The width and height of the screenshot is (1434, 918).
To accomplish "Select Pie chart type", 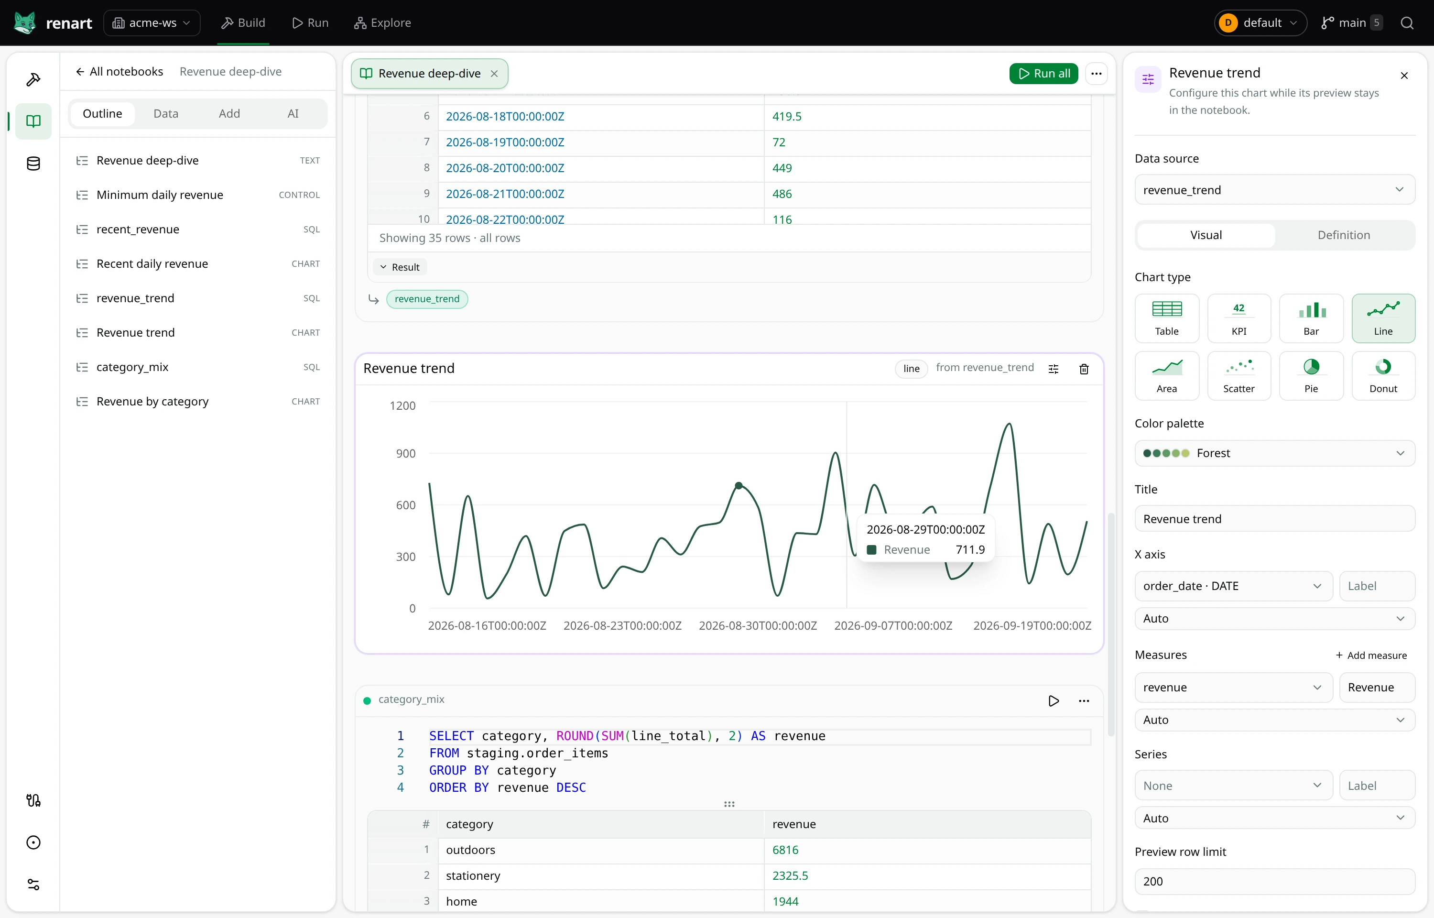I will point(1311,375).
